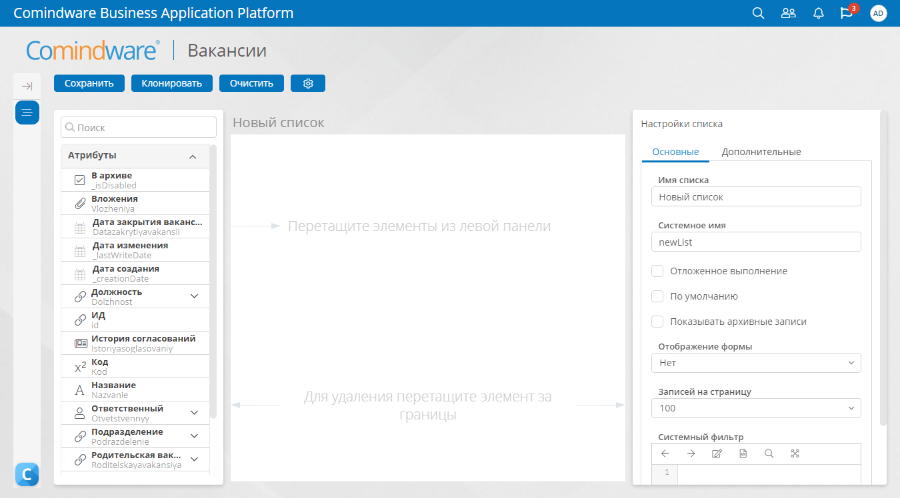
Task: Click the Comindware C logo icon
Action: click(27, 475)
